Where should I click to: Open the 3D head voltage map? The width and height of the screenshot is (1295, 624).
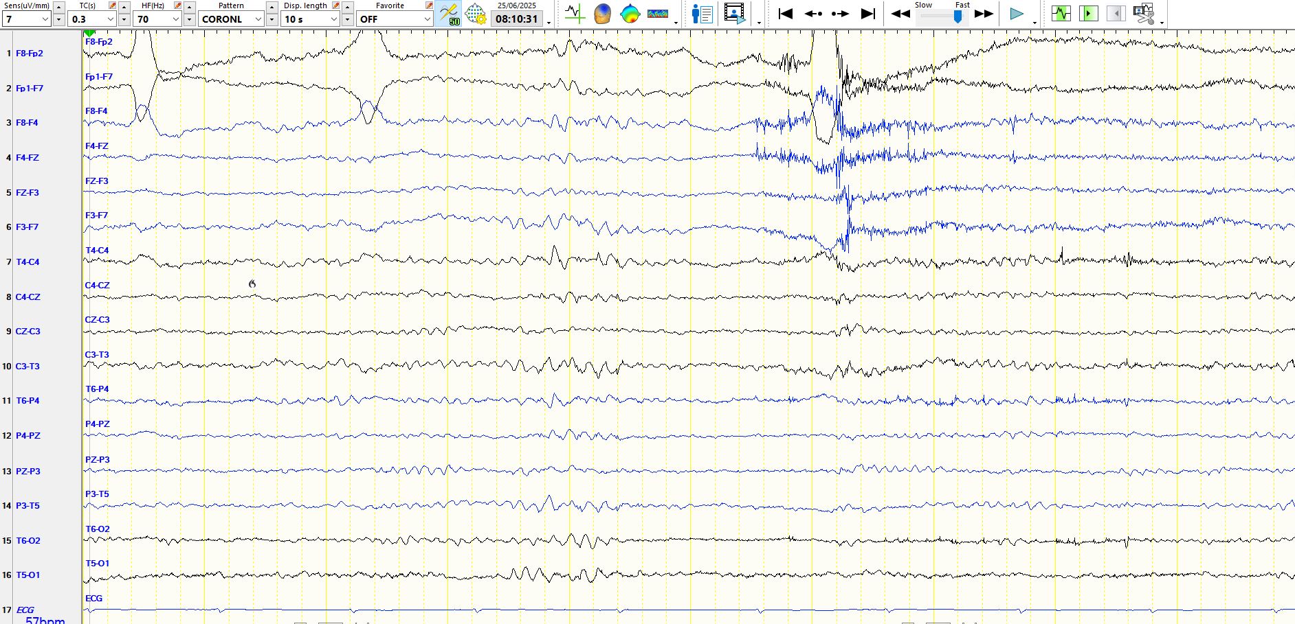click(x=602, y=14)
